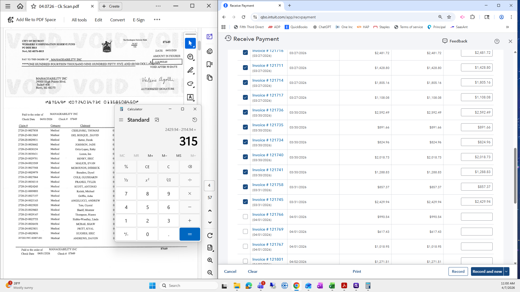This screenshot has height=292, width=520.
Task: Click the Clear button
Action: pyautogui.click(x=252, y=271)
